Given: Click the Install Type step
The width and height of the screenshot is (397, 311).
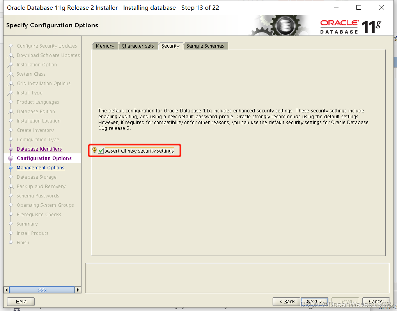Looking at the screenshot, I should tap(29, 93).
